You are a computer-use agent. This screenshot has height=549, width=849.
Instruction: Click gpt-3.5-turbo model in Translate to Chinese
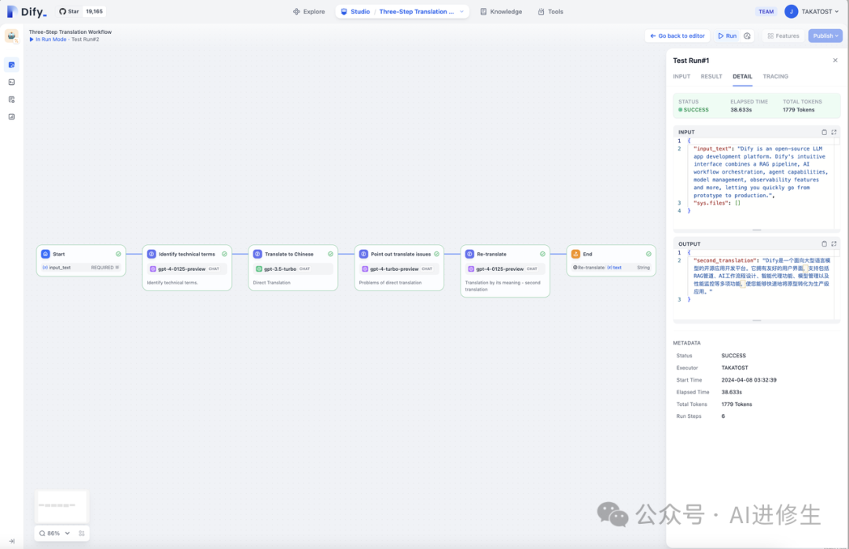pos(293,269)
